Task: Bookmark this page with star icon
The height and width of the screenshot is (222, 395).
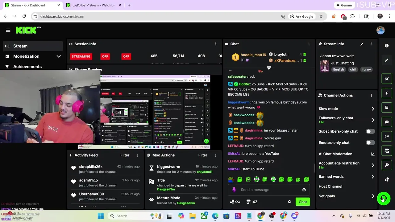Action: [x=321, y=16]
